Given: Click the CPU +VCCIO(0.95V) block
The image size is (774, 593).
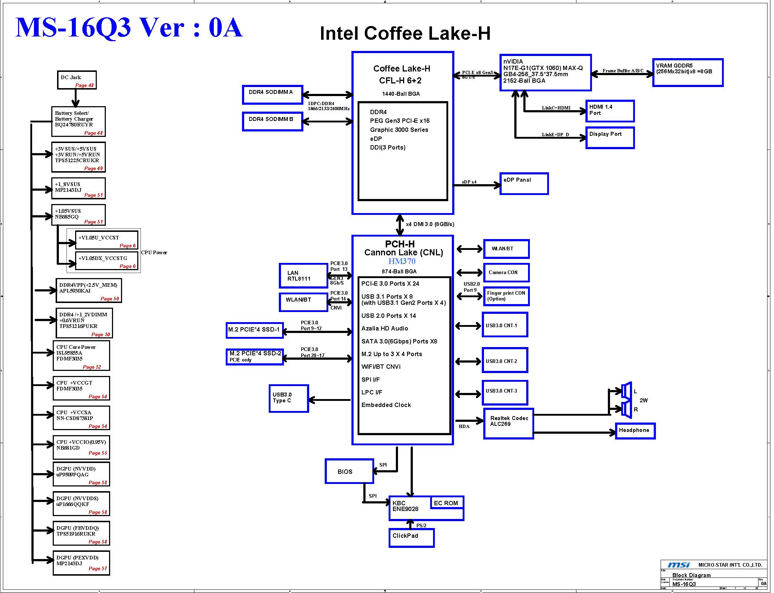Looking at the screenshot, I should [x=81, y=447].
